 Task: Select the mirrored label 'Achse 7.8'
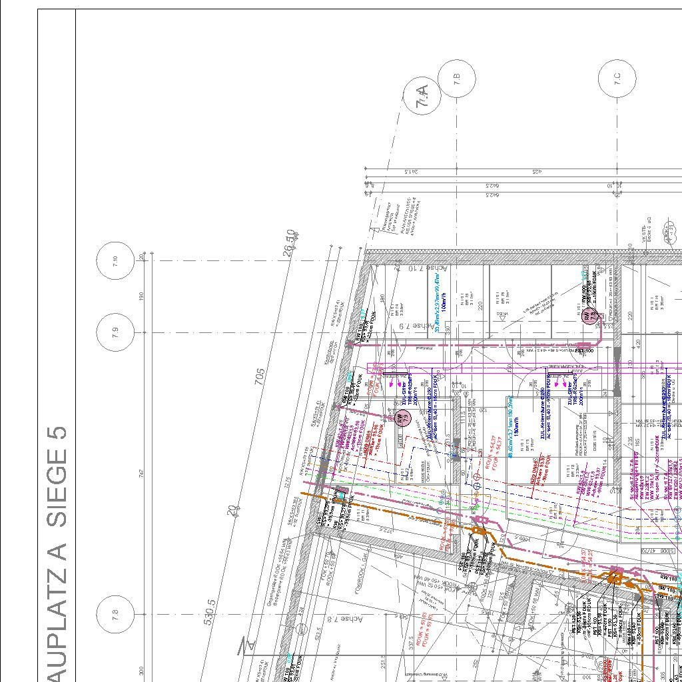point(346,619)
